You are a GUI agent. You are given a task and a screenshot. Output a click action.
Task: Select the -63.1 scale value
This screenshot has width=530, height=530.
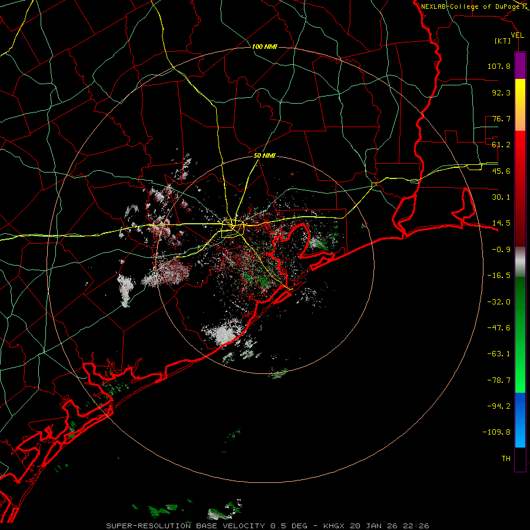point(499,354)
